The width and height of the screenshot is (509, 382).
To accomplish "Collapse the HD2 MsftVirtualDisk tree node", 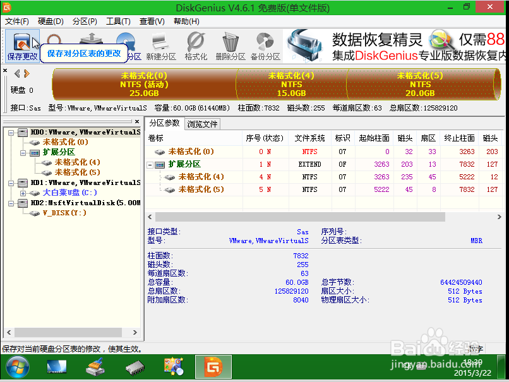I will (11, 203).
